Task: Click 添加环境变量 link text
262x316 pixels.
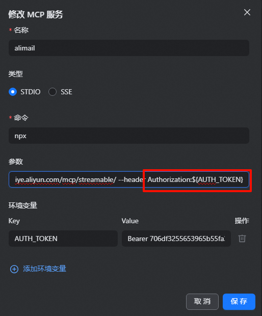Action: 44,269
